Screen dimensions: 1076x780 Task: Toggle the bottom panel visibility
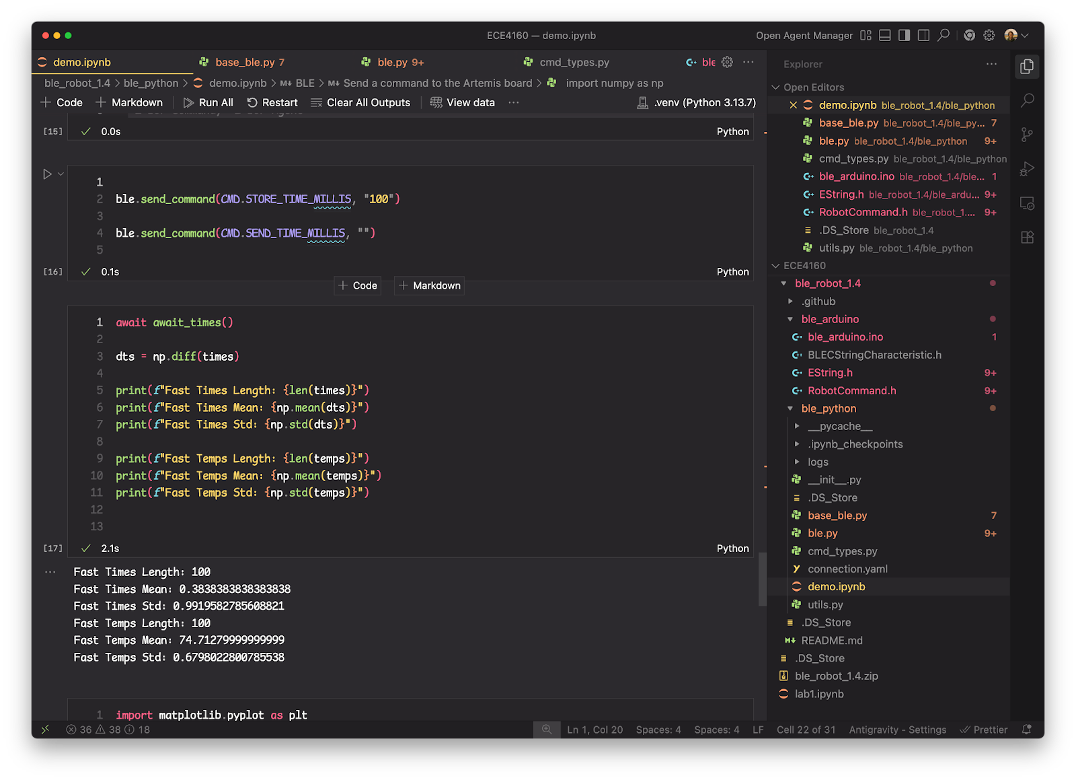coord(885,35)
